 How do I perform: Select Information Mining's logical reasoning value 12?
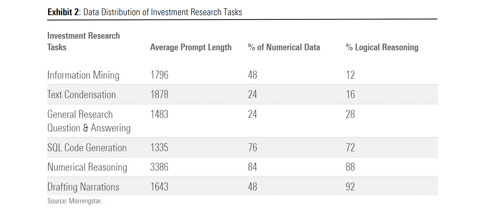[x=350, y=75]
